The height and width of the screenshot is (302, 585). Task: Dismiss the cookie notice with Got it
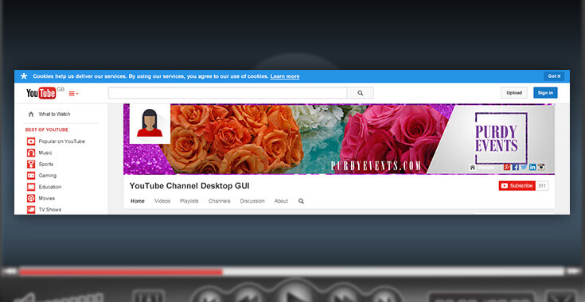[554, 76]
